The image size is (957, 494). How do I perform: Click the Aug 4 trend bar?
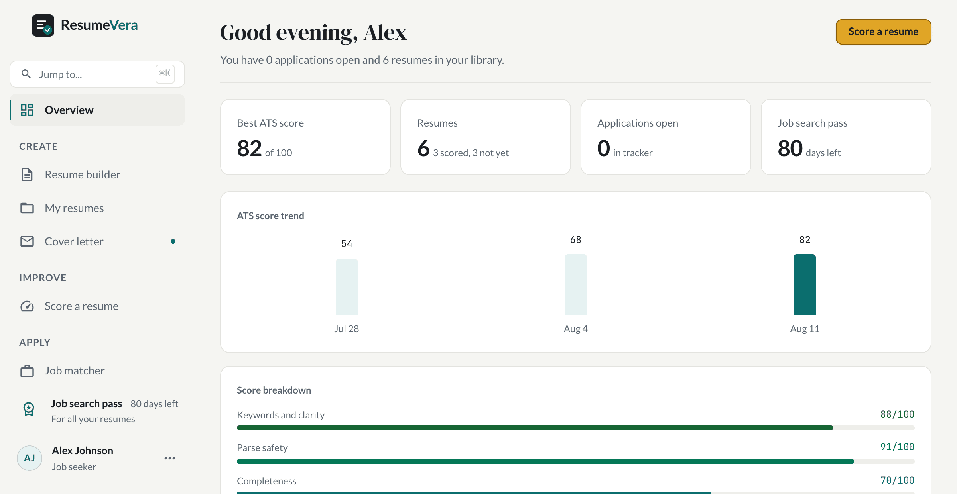[x=576, y=284]
